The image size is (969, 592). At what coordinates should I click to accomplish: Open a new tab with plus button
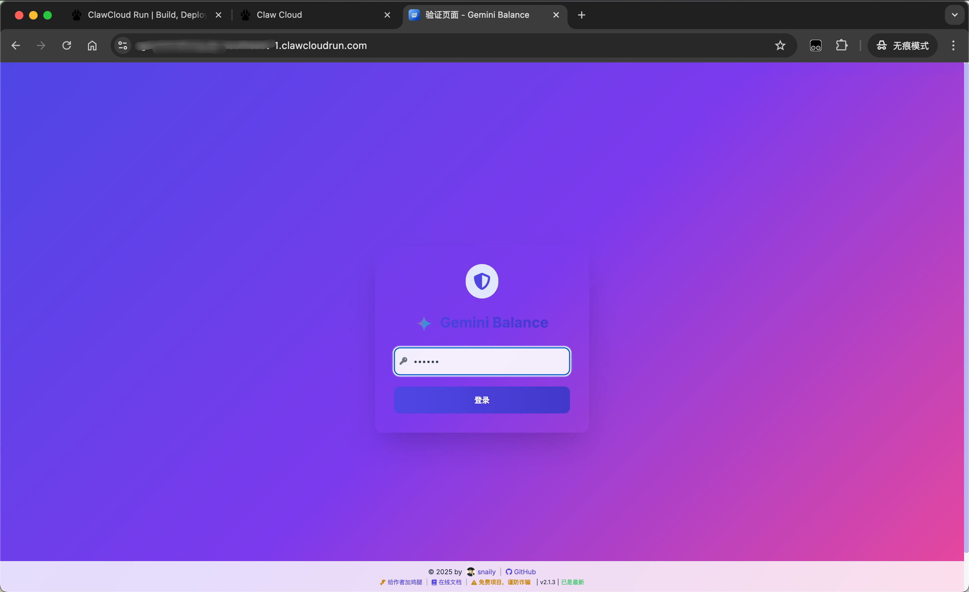point(581,15)
